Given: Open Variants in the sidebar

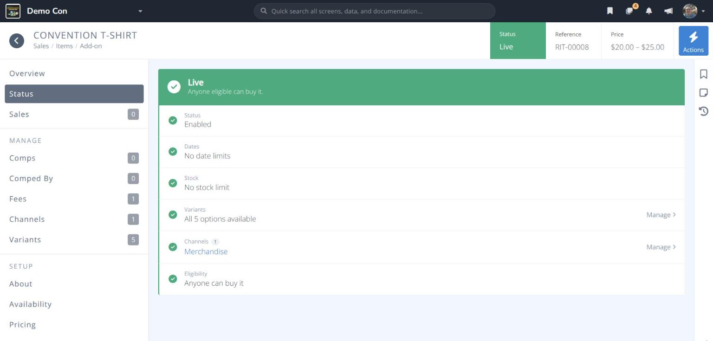Looking at the screenshot, I should pos(74,240).
